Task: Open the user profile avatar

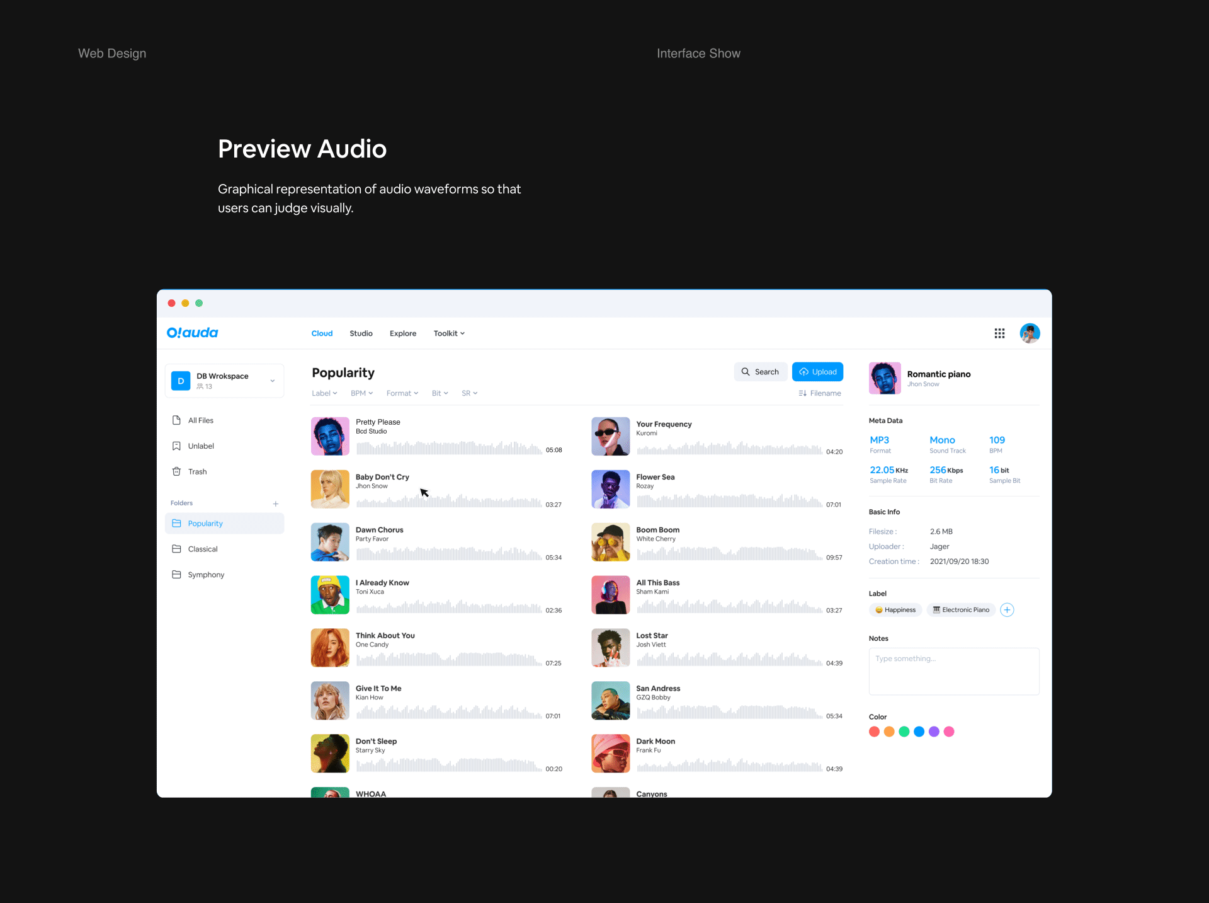Action: click(1030, 333)
